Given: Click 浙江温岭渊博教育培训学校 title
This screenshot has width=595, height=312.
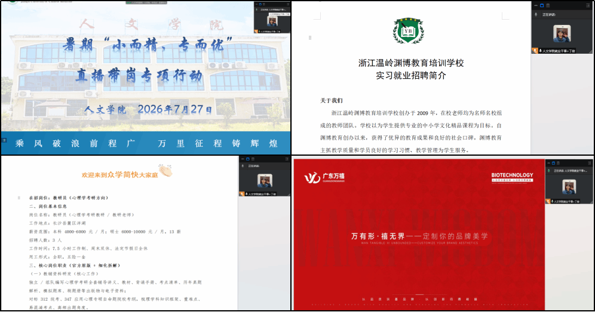Looking at the screenshot, I should [411, 63].
